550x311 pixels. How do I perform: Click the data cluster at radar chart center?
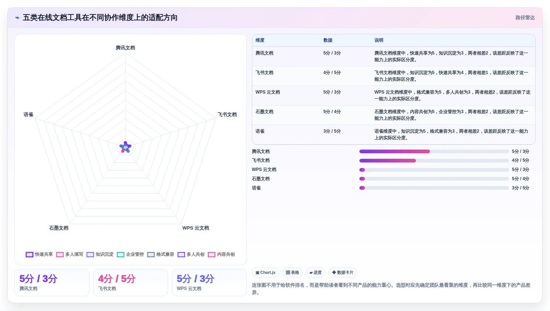(125, 147)
